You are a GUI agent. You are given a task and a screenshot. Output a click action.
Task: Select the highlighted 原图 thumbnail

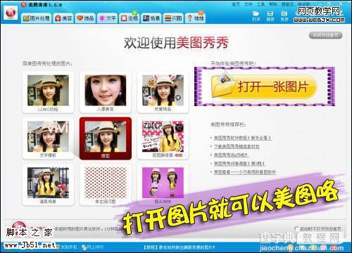[106, 138]
